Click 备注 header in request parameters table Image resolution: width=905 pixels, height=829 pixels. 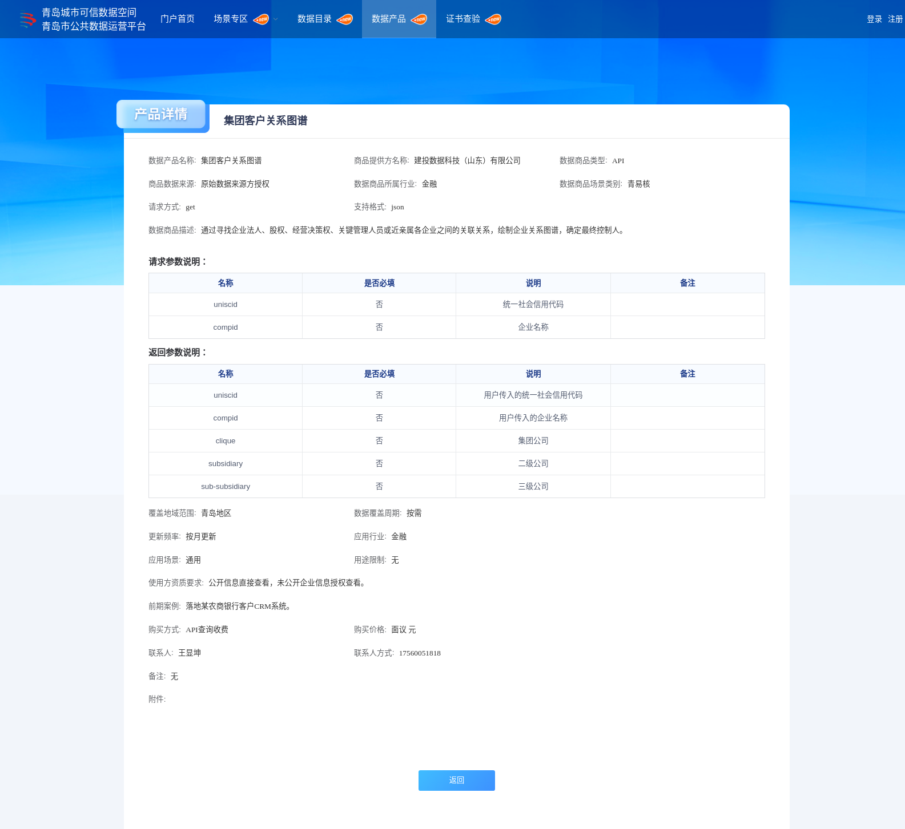(x=687, y=284)
